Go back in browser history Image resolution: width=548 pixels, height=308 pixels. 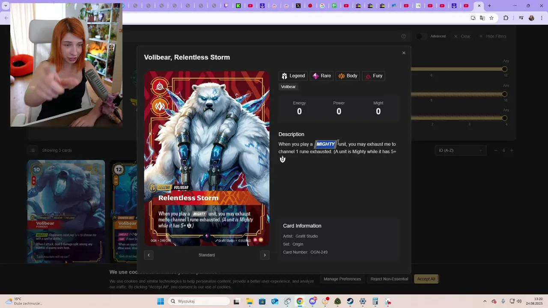[x=6, y=18]
